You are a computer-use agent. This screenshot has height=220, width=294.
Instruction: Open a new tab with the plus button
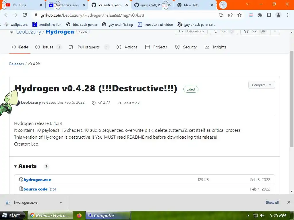[x=223, y=5]
